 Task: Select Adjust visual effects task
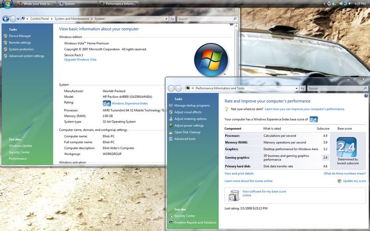pos(188,112)
